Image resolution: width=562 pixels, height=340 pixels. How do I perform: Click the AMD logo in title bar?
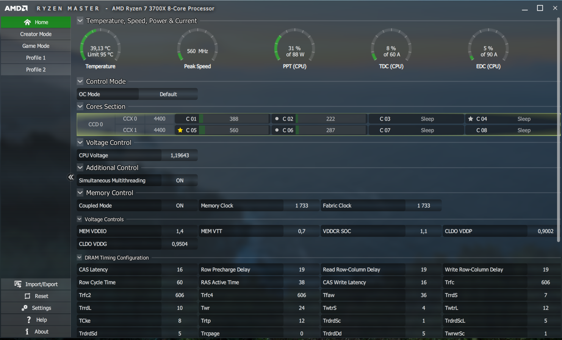(16, 8)
